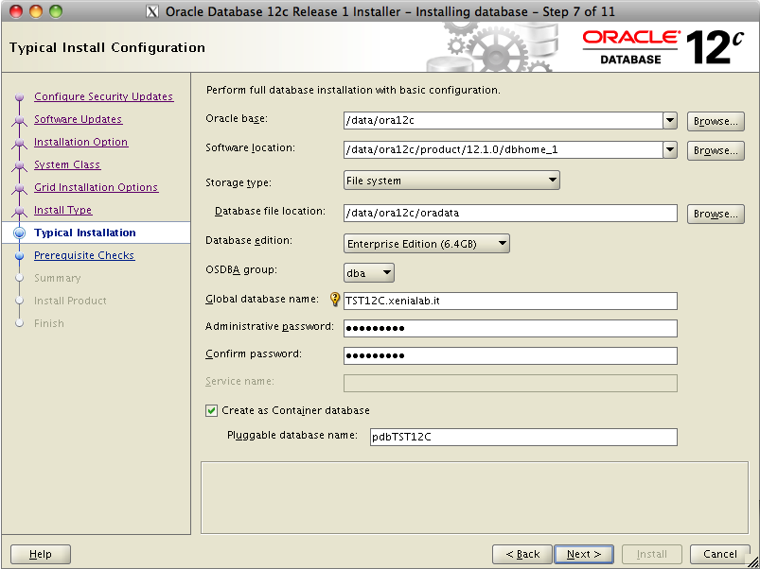Go to Install Type step
The image size is (760, 569).
63,210
